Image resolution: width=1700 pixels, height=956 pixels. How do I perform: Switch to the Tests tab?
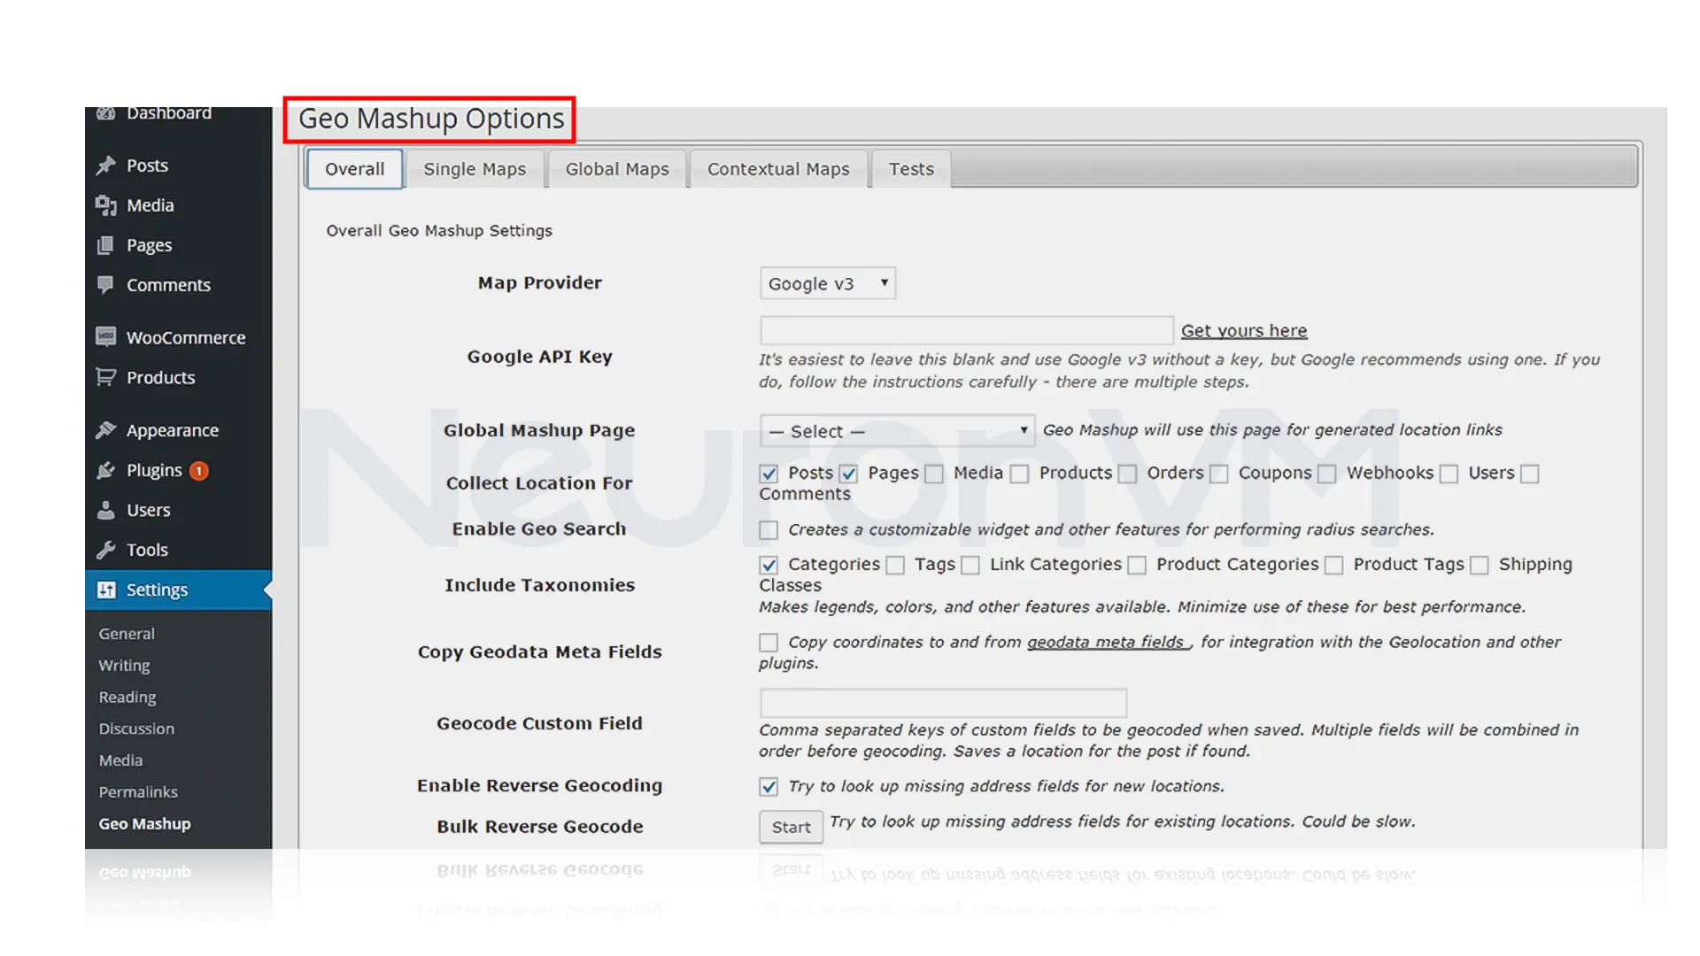[911, 169]
